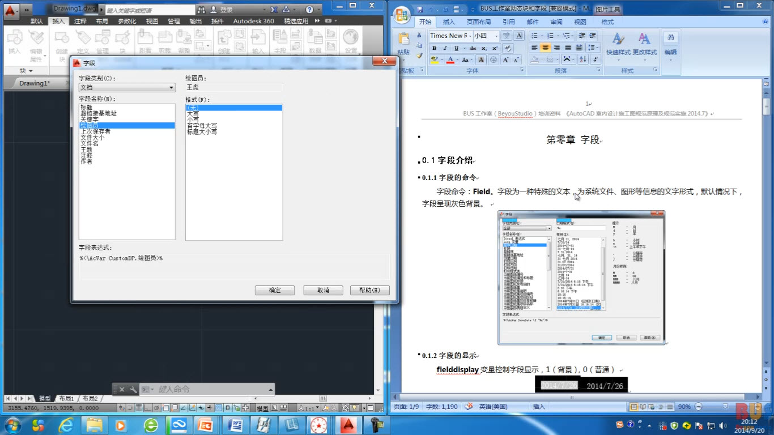
Task: Expand the 块 panel in AutoCAD ribbon
Action: [x=26, y=71]
